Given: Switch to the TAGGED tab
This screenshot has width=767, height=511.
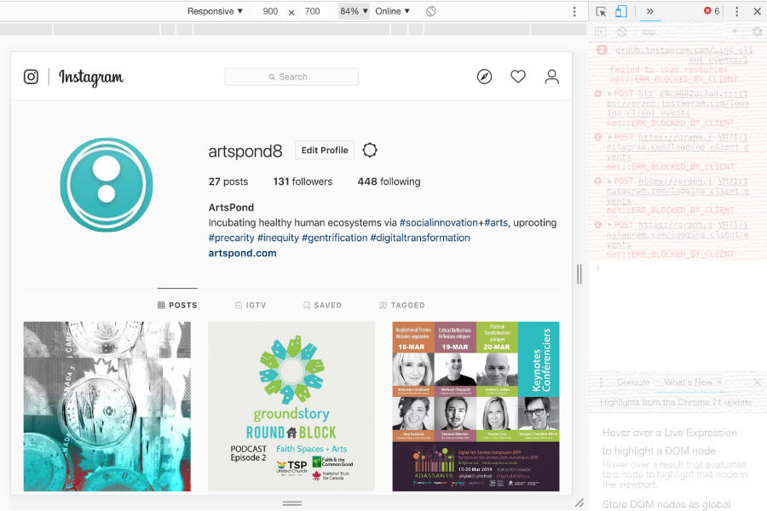Looking at the screenshot, I should point(401,305).
